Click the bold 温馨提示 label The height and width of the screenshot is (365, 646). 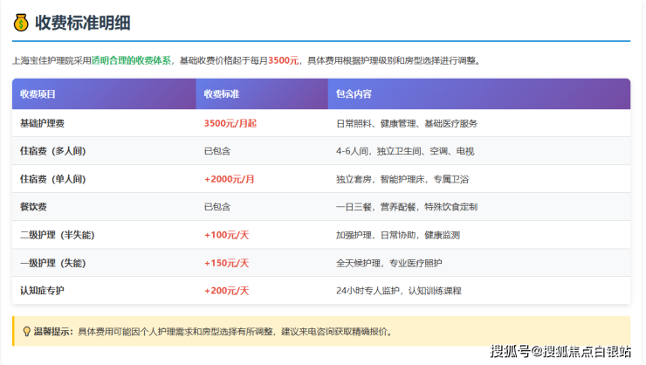[x=54, y=332]
